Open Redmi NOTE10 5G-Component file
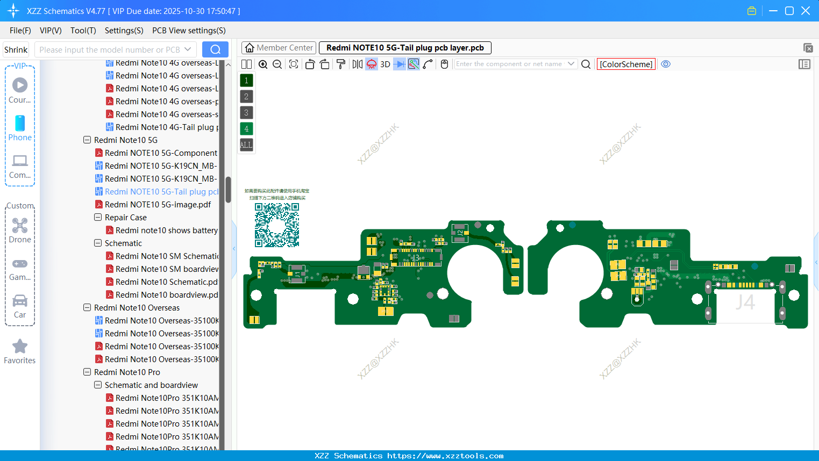 (x=156, y=153)
